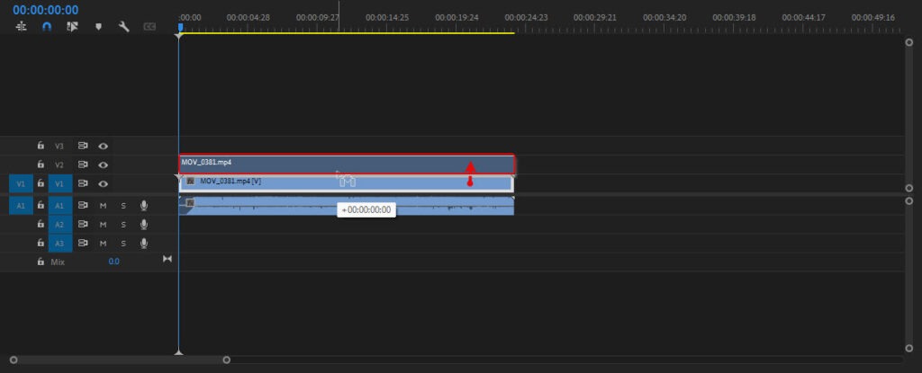Enable voice-over record on track A1
The width and height of the screenshot is (922, 373).
pyautogui.click(x=143, y=206)
